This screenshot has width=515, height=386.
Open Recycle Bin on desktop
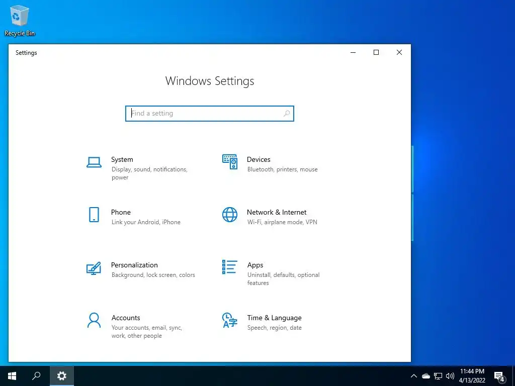(x=20, y=21)
